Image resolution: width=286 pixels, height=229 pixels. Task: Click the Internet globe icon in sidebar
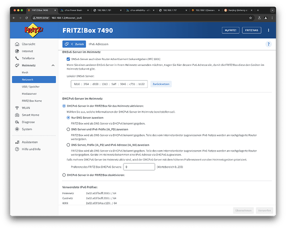[x=17, y=51]
